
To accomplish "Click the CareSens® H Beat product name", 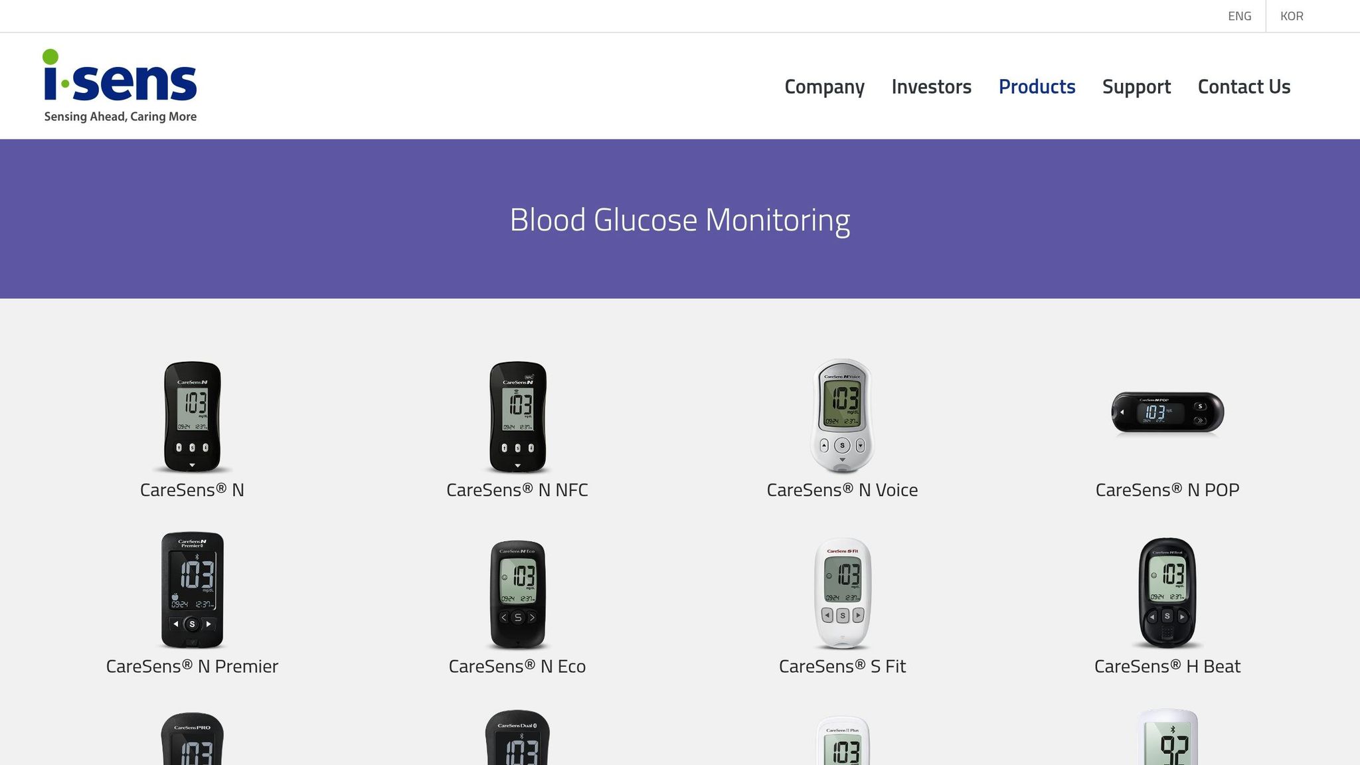I will 1167,666.
